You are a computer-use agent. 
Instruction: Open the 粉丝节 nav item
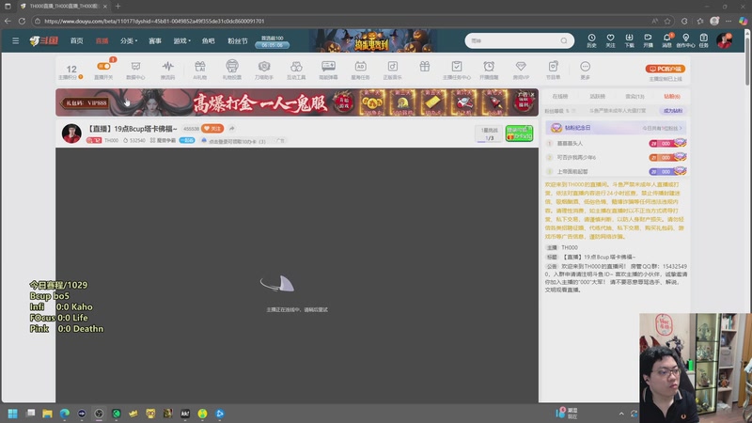[x=238, y=40]
